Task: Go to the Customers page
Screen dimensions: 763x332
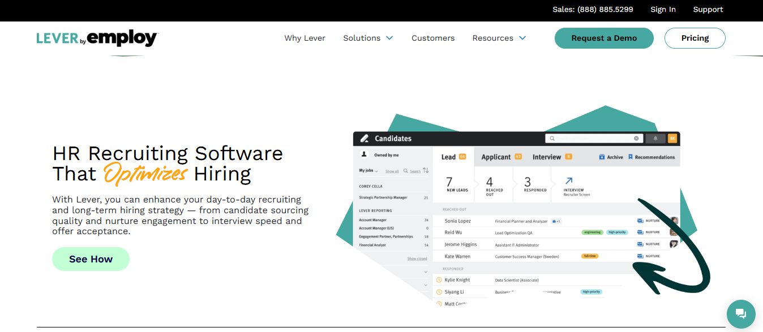Action: coord(433,38)
